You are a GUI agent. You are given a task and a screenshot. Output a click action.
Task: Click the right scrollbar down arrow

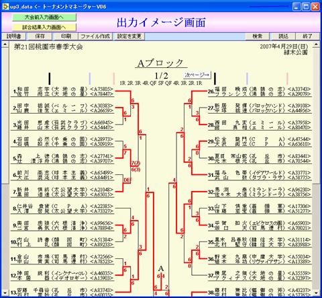pyautogui.click(x=316, y=293)
